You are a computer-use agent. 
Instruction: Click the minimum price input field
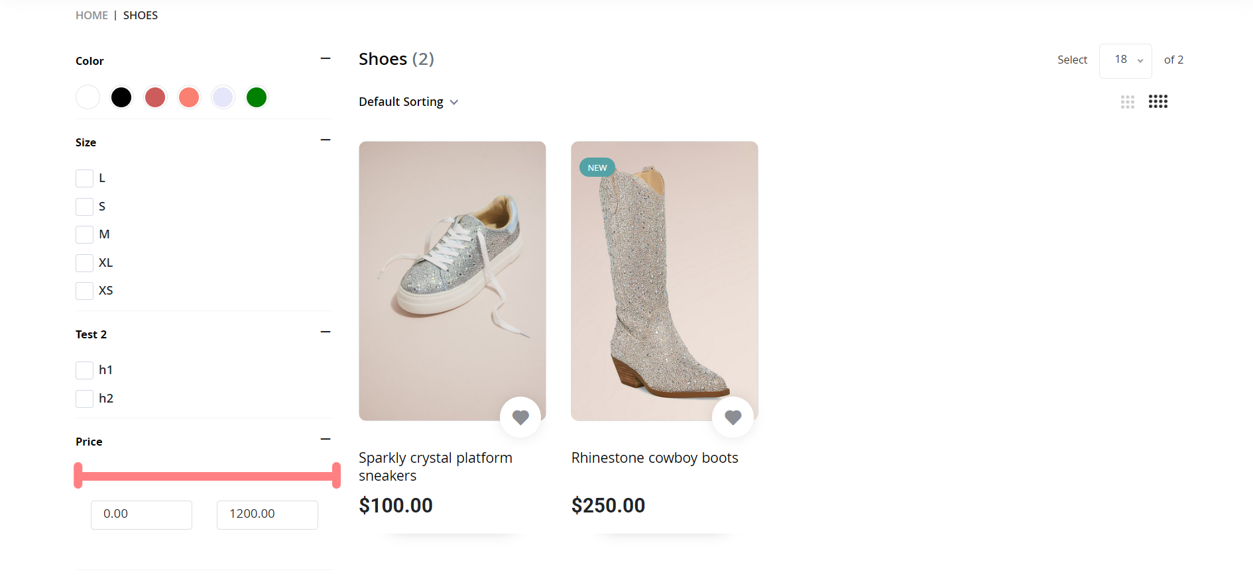click(141, 514)
